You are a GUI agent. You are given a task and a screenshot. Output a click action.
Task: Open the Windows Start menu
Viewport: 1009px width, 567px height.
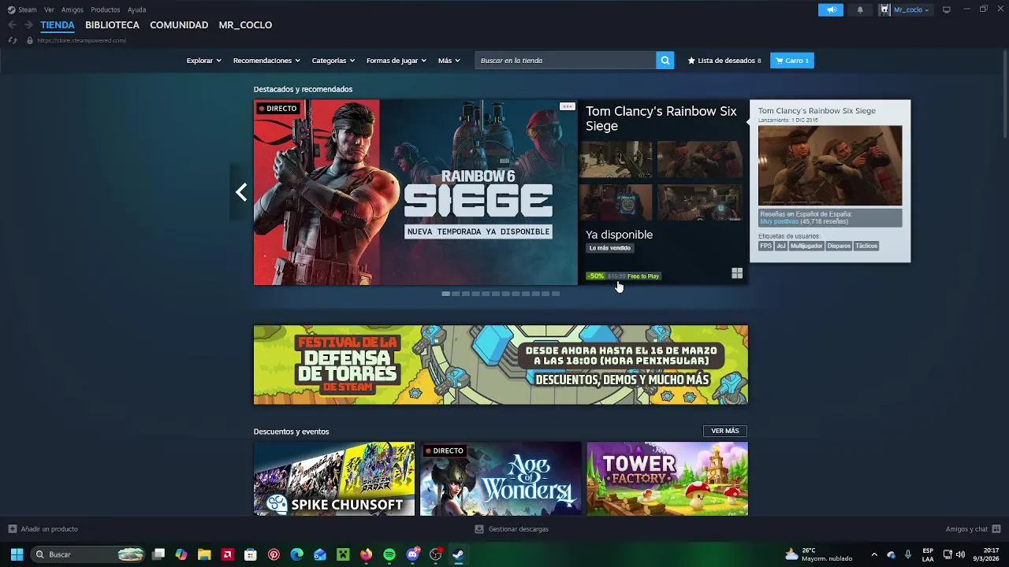point(17,554)
